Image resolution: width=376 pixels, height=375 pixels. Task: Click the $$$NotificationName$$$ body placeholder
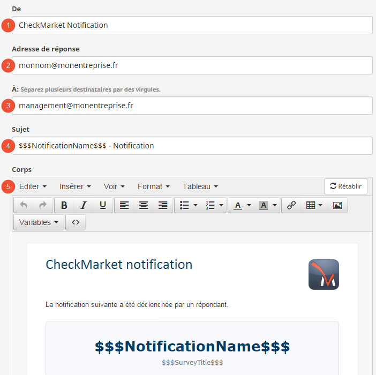192,347
